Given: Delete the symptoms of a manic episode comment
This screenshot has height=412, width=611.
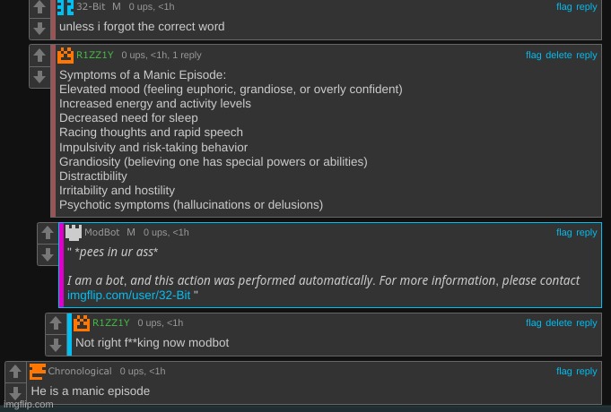Looking at the screenshot, I should tap(558, 56).
